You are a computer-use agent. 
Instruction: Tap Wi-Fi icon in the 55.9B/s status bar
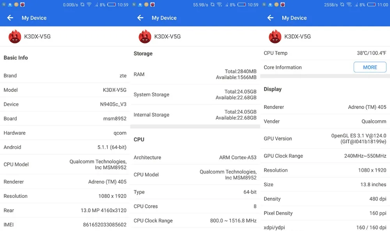219,4
